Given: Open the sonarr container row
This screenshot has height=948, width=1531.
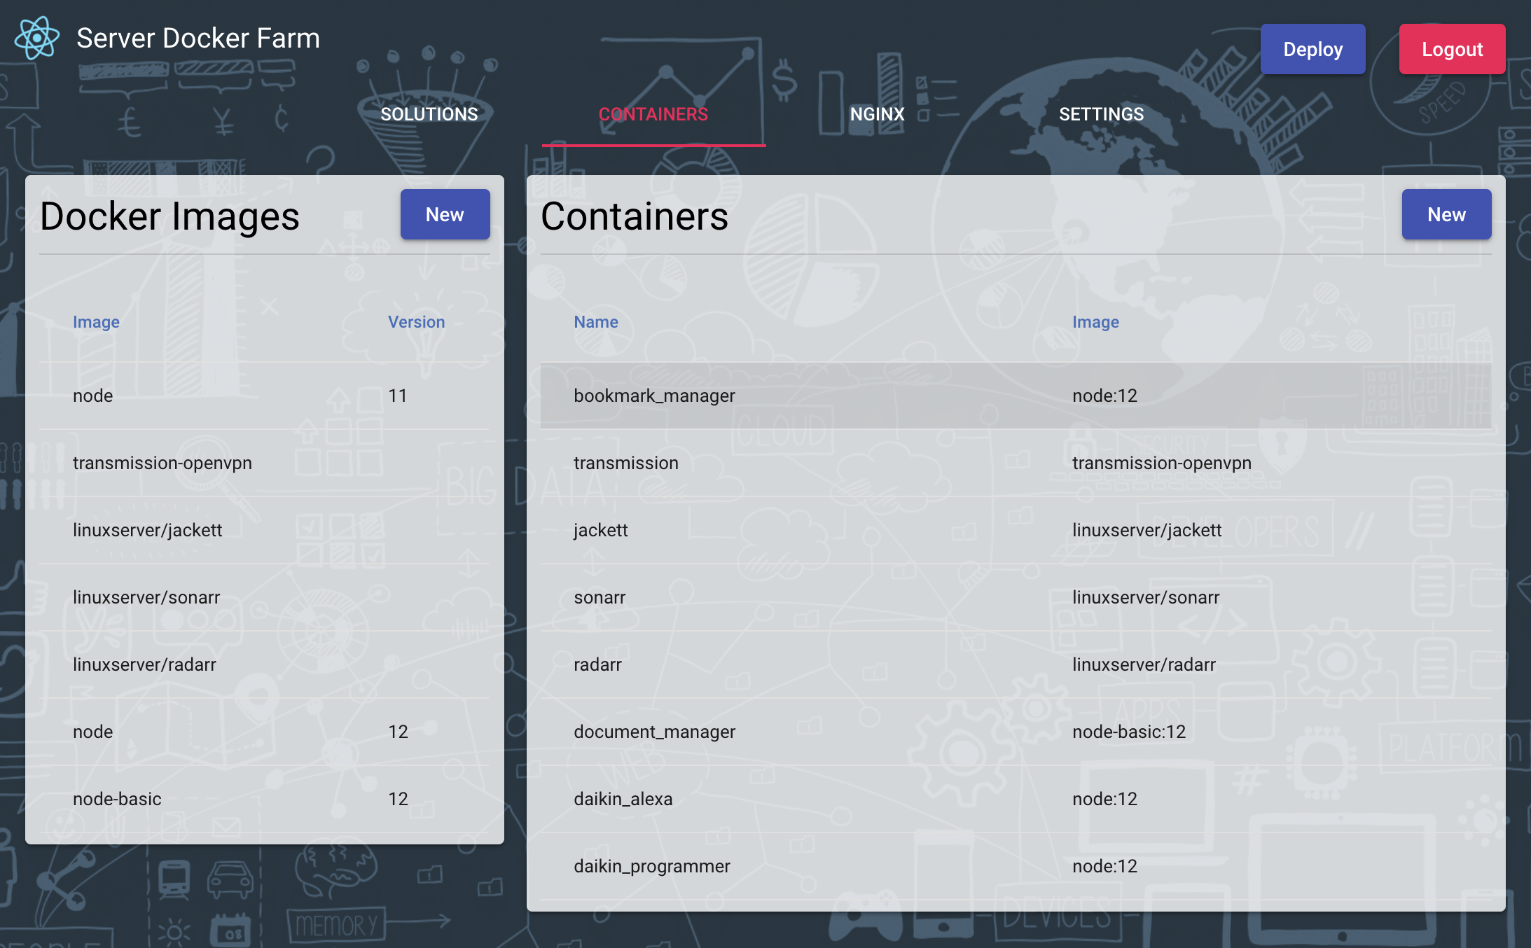Looking at the screenshot, I should click(x=1016, y=597).
